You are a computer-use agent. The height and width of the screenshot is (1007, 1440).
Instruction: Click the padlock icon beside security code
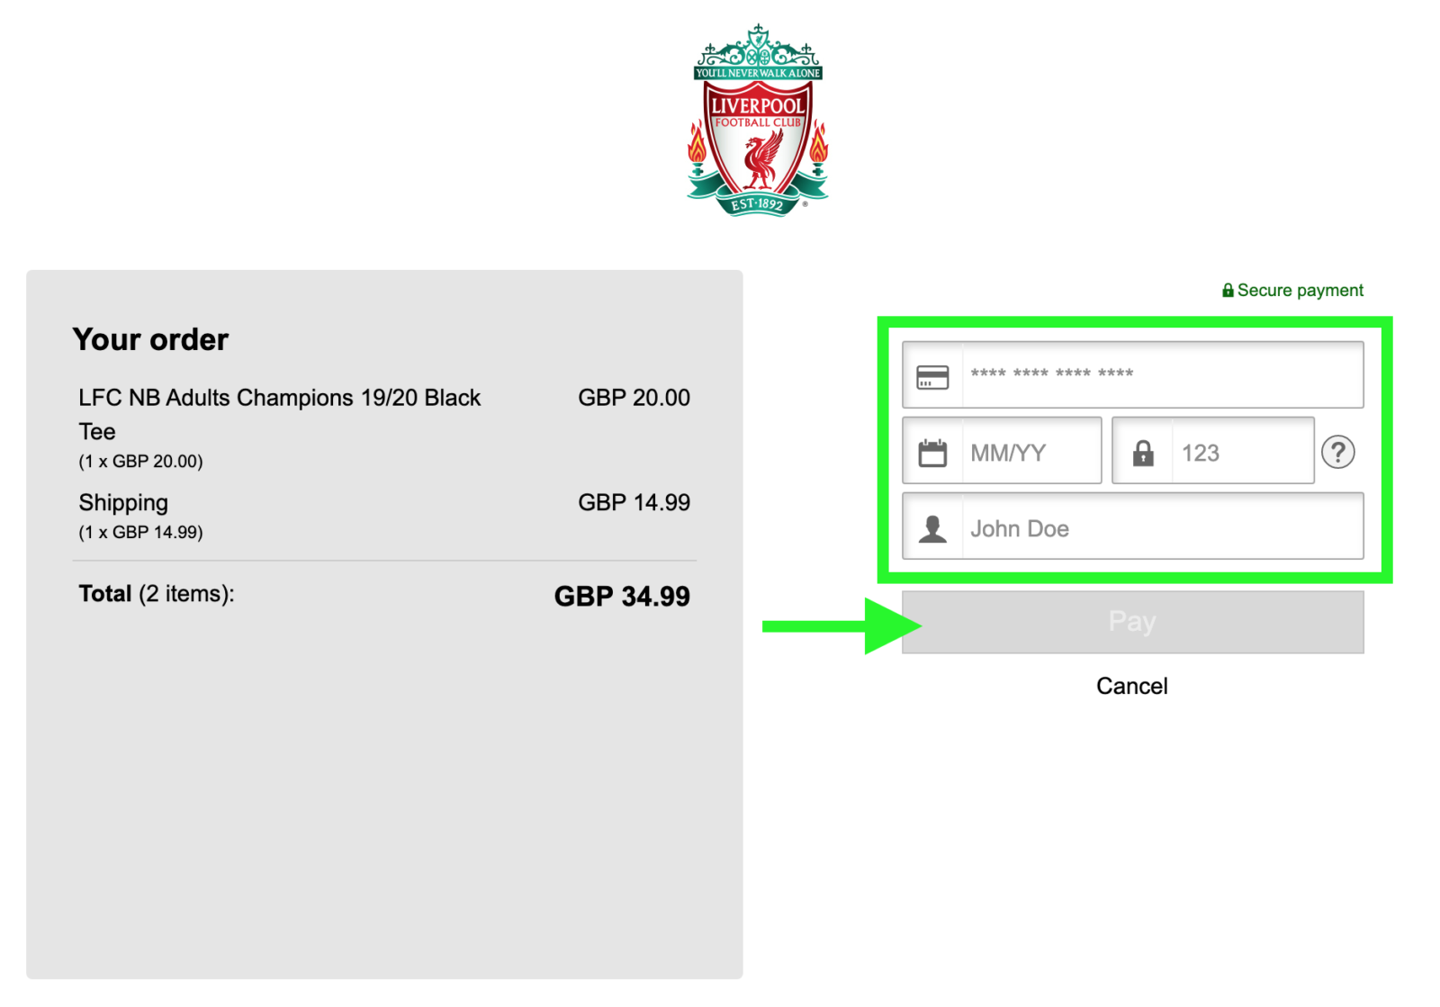1143,453
